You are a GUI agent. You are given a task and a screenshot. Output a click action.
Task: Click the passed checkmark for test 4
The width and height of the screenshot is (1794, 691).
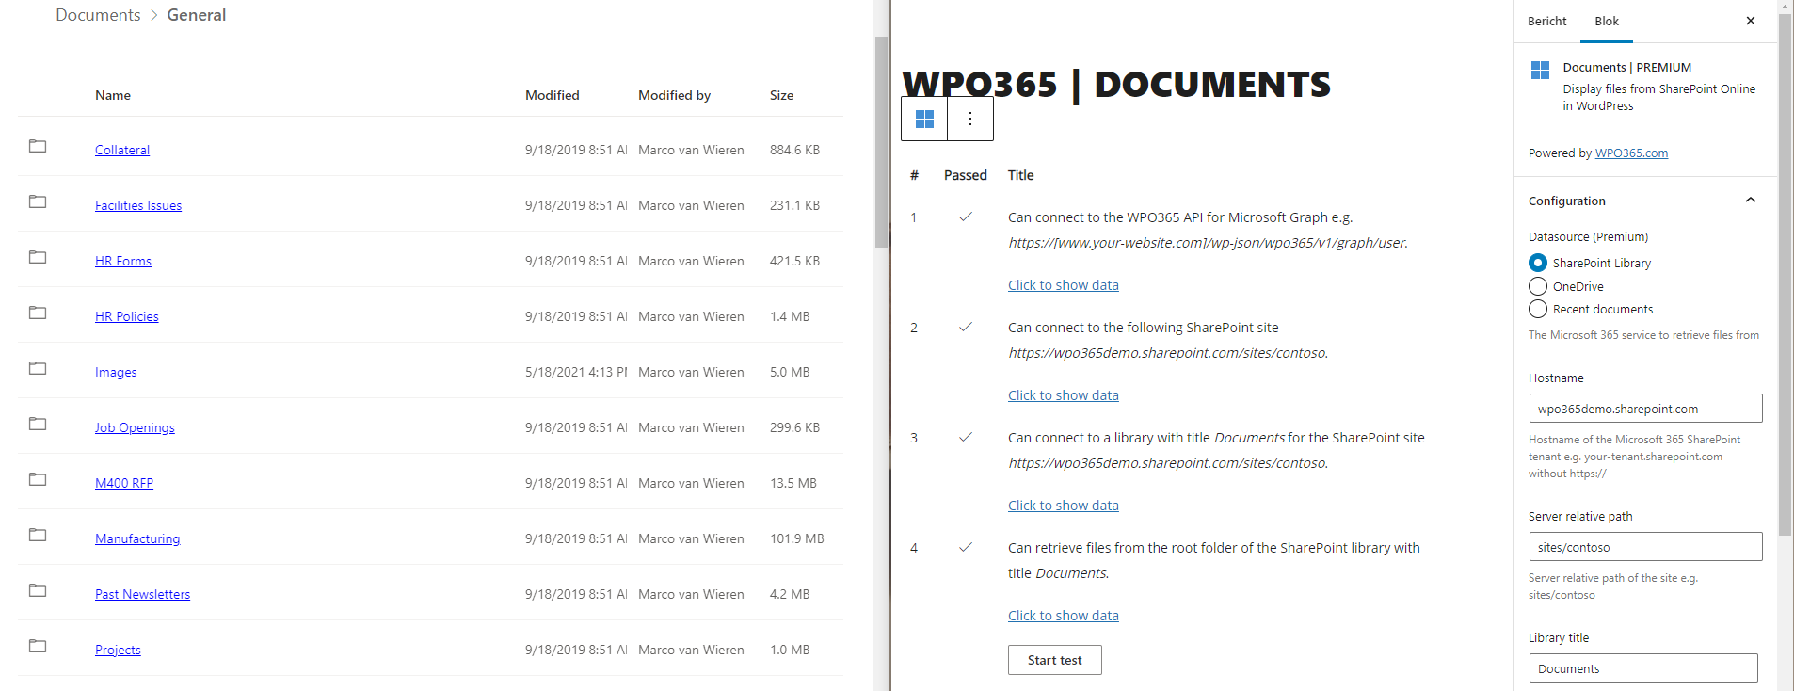point(966,547)
